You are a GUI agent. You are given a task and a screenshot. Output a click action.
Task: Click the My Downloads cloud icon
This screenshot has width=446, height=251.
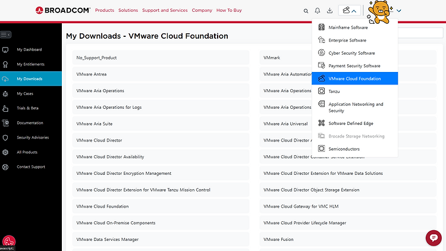point(5,79)
